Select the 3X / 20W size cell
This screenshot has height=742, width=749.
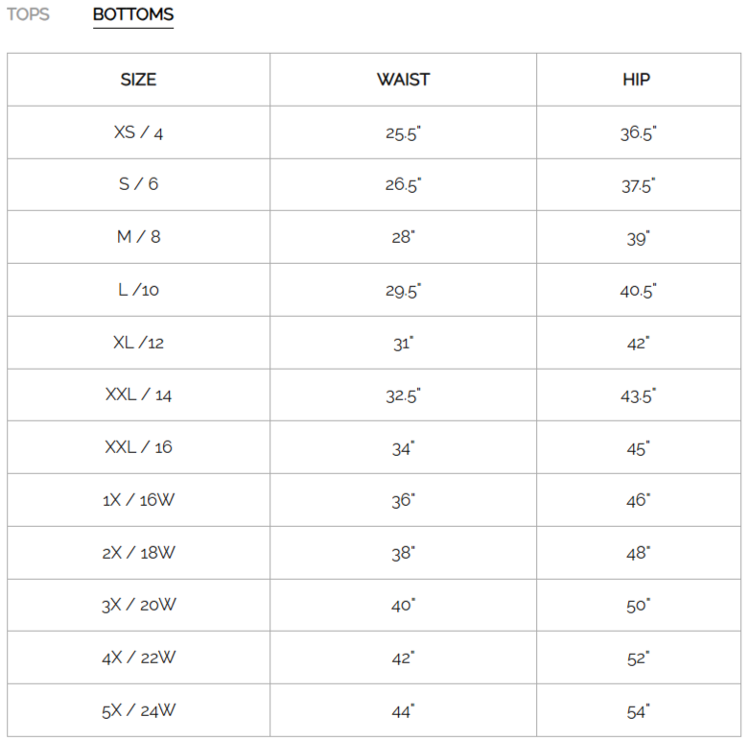click(138, 606)
